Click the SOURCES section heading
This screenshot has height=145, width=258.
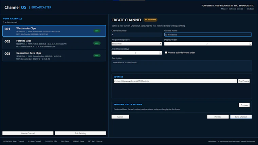(x=118, y=77)
